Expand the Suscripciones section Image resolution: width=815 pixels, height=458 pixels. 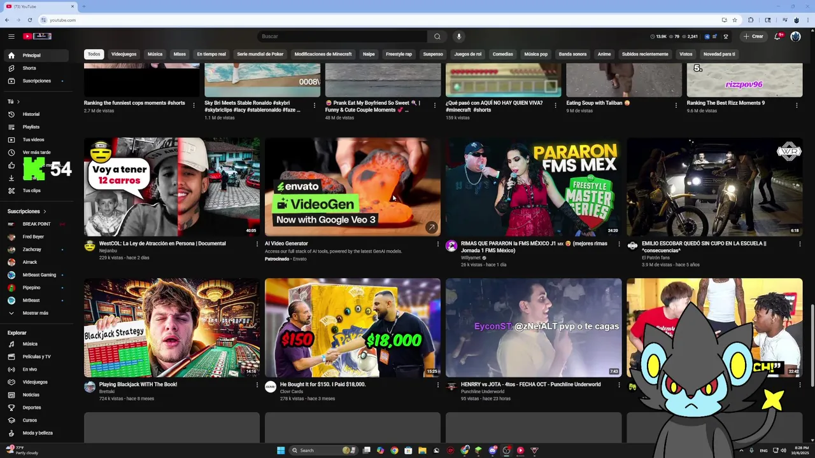tap(27, 211)
